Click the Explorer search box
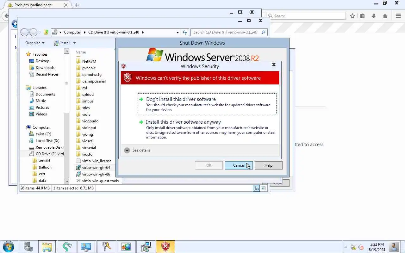The width and height of the screenshot is (405, 253). click(225, 32)
